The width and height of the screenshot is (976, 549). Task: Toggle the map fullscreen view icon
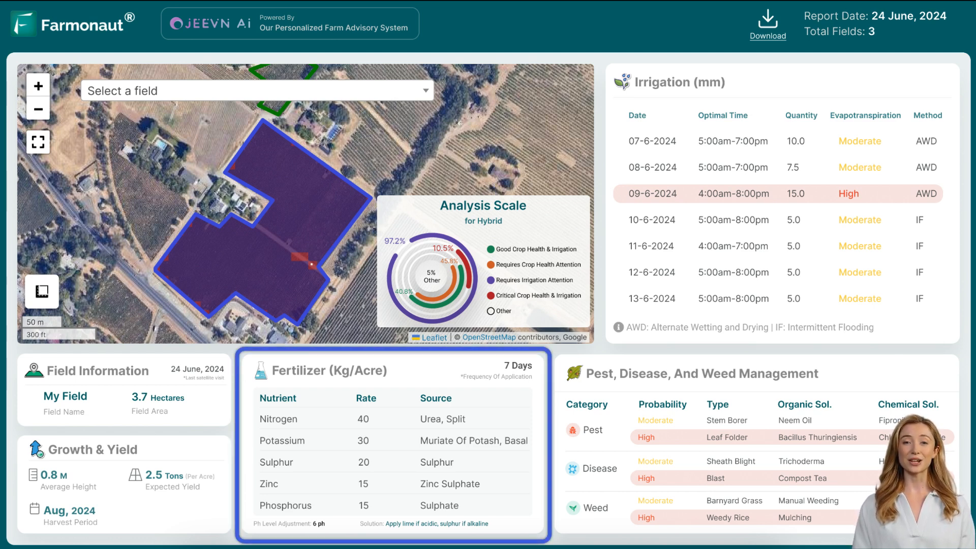pos(38,141)
